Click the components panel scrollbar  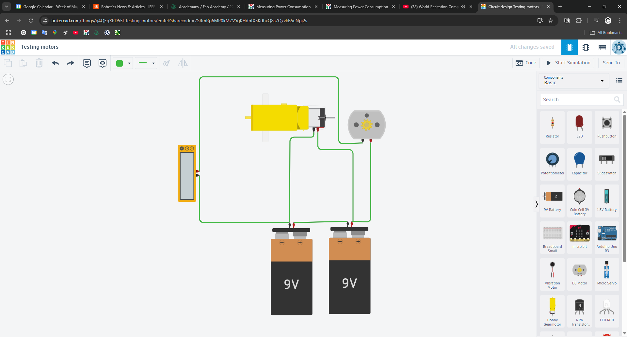click(624, 188)
